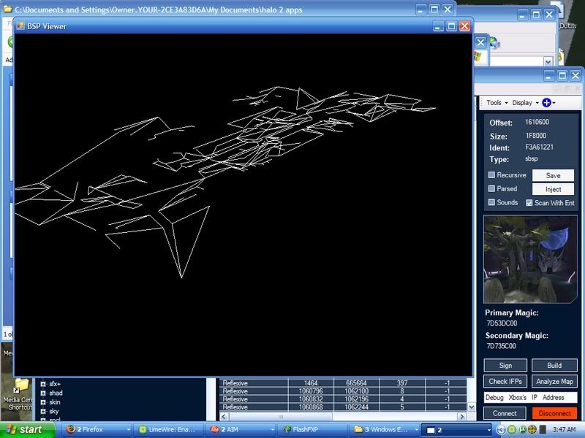The height and width of the screenshot is (438, 585).
Task: Show hidden tray icons with the arrow
Action: [502, 429]
